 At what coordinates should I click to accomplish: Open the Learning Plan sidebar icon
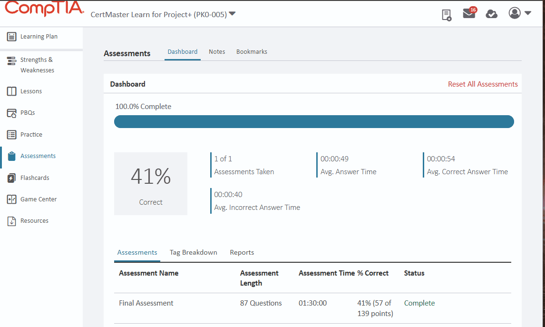pos(10,36)
